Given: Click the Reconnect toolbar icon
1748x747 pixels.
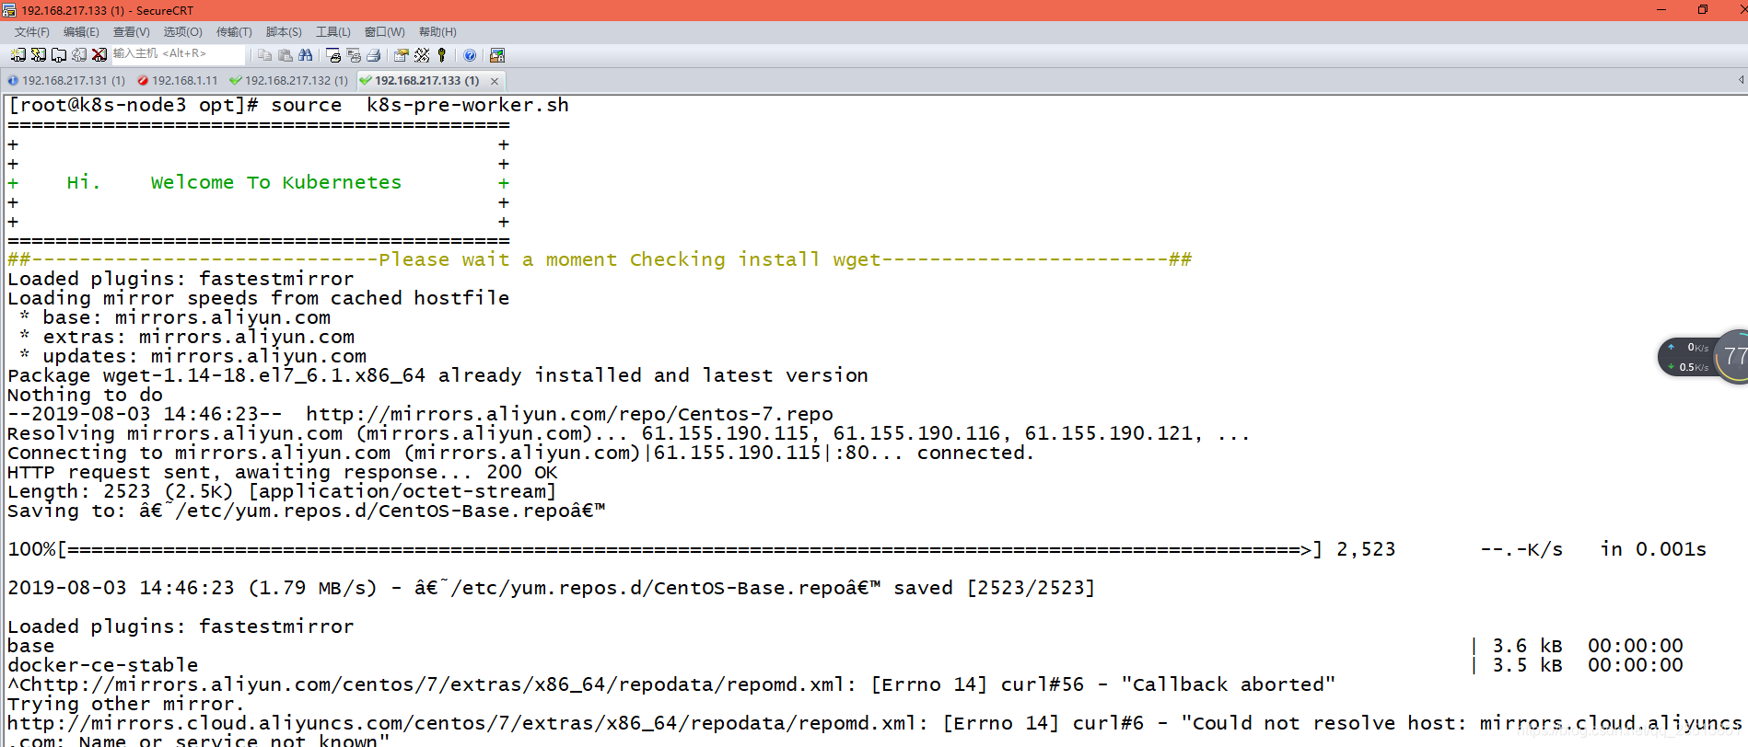Looking at the screenshot, I should coord(79,55).
